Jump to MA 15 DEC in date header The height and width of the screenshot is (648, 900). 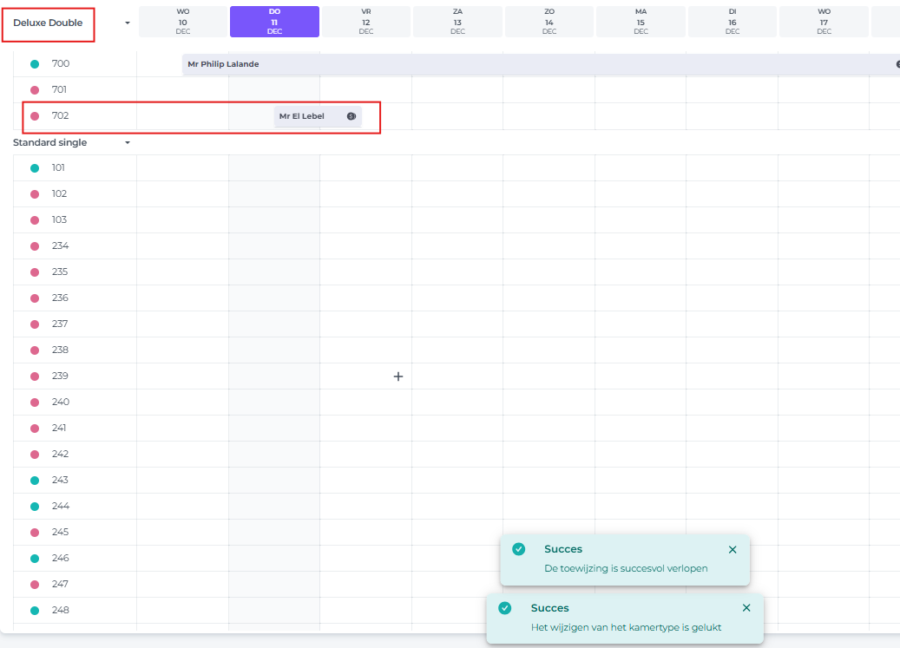point(641,22)
